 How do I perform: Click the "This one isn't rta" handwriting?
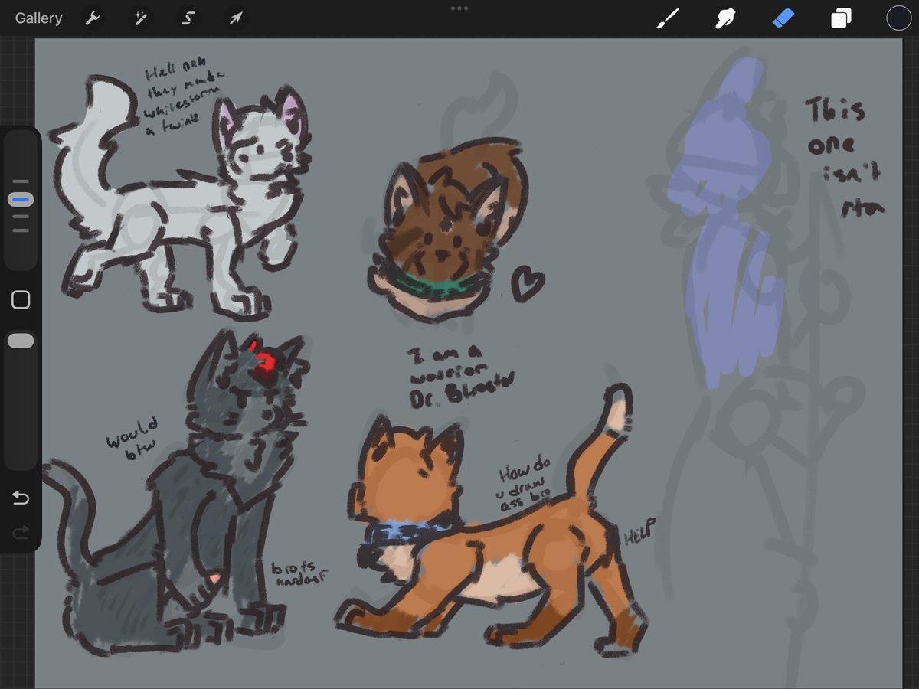coord(845,158)
